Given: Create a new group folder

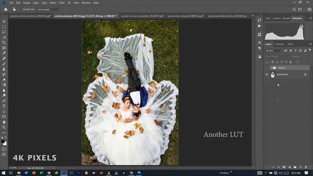Looking at the screenshot, I should (295, 167).
